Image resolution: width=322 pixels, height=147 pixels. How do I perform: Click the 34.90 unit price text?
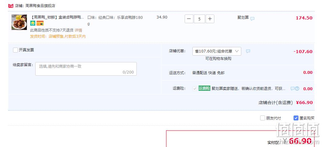162,17
